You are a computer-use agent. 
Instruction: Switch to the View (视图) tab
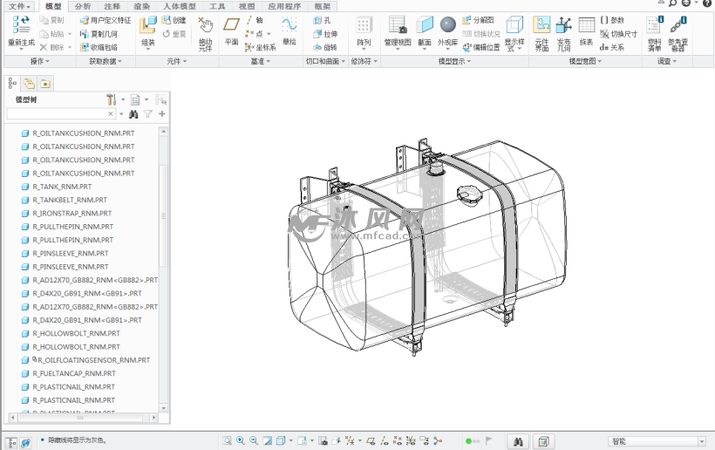coord(247,6)
